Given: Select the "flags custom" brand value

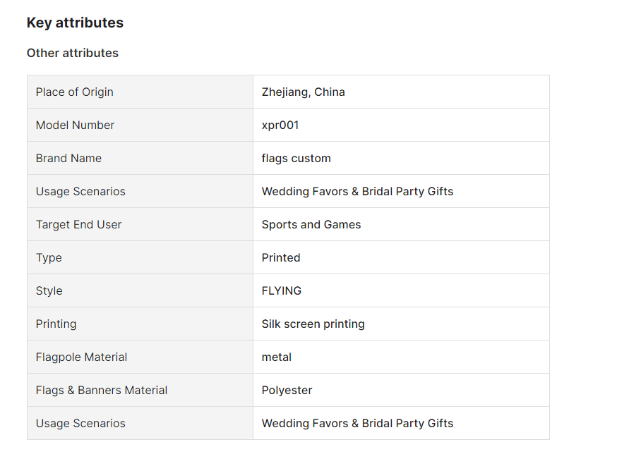Looking at the screenshot, I should pos(296,158).
